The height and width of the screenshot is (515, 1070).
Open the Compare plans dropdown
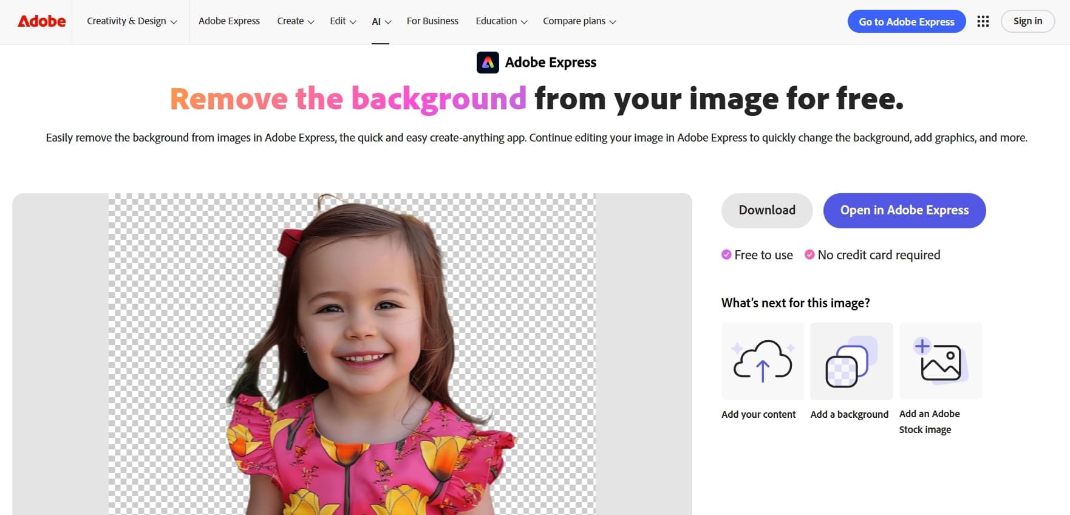tap(579, 21)
